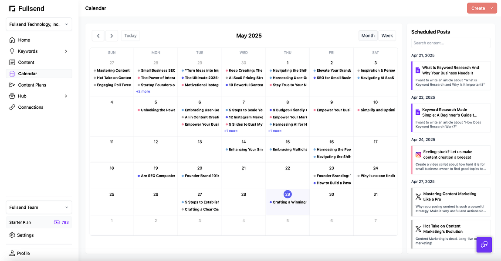Image resolution: width=501 pixels, height=261 pixels.
Task: Expand '+2 more' on Monday April 28
Action: pyautogui.click(x=143, y=92)
